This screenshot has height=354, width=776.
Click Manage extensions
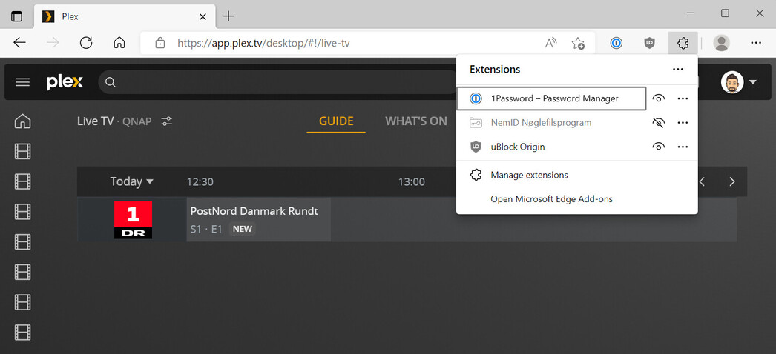pos(576,175)
